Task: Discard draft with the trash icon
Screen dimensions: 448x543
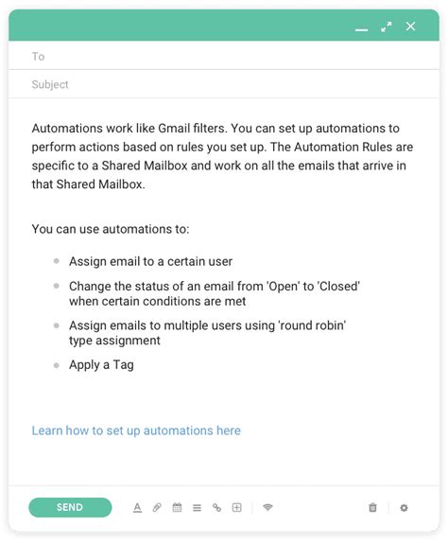Action: (x=372, y=508)
